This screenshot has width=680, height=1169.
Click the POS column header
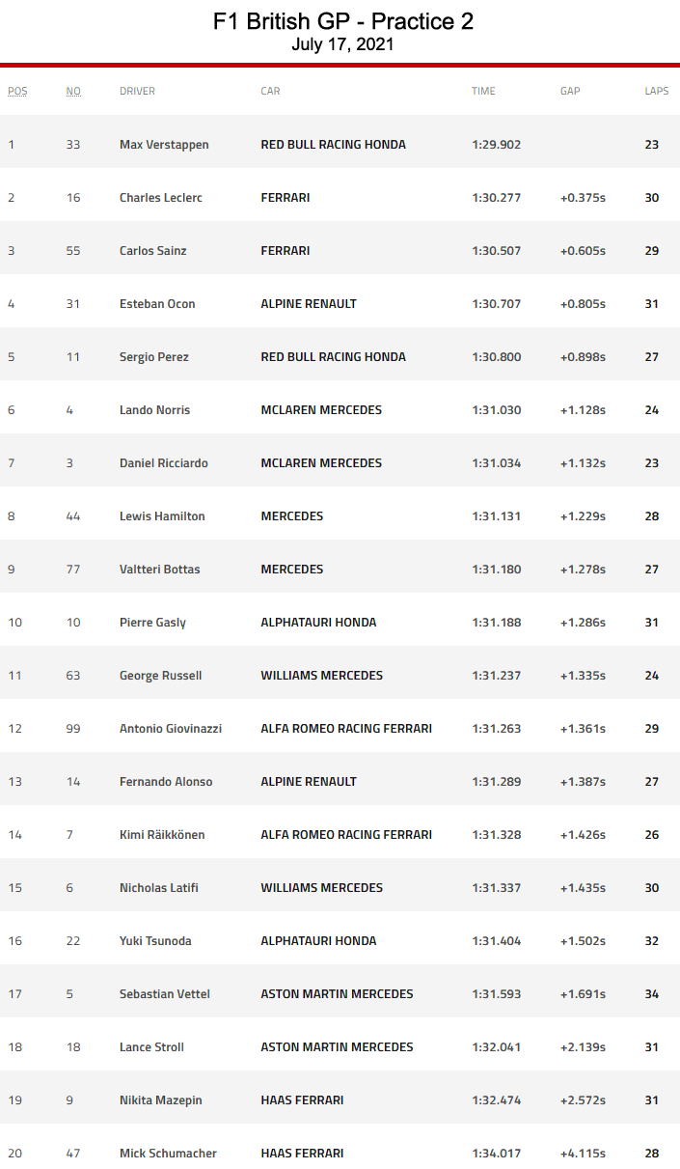click(17, 92)
